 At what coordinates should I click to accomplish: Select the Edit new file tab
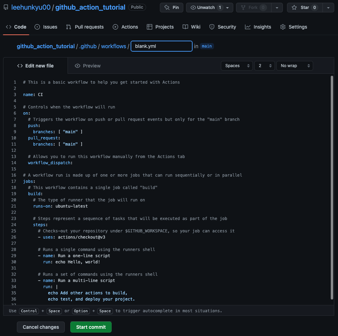pos(35,66)
